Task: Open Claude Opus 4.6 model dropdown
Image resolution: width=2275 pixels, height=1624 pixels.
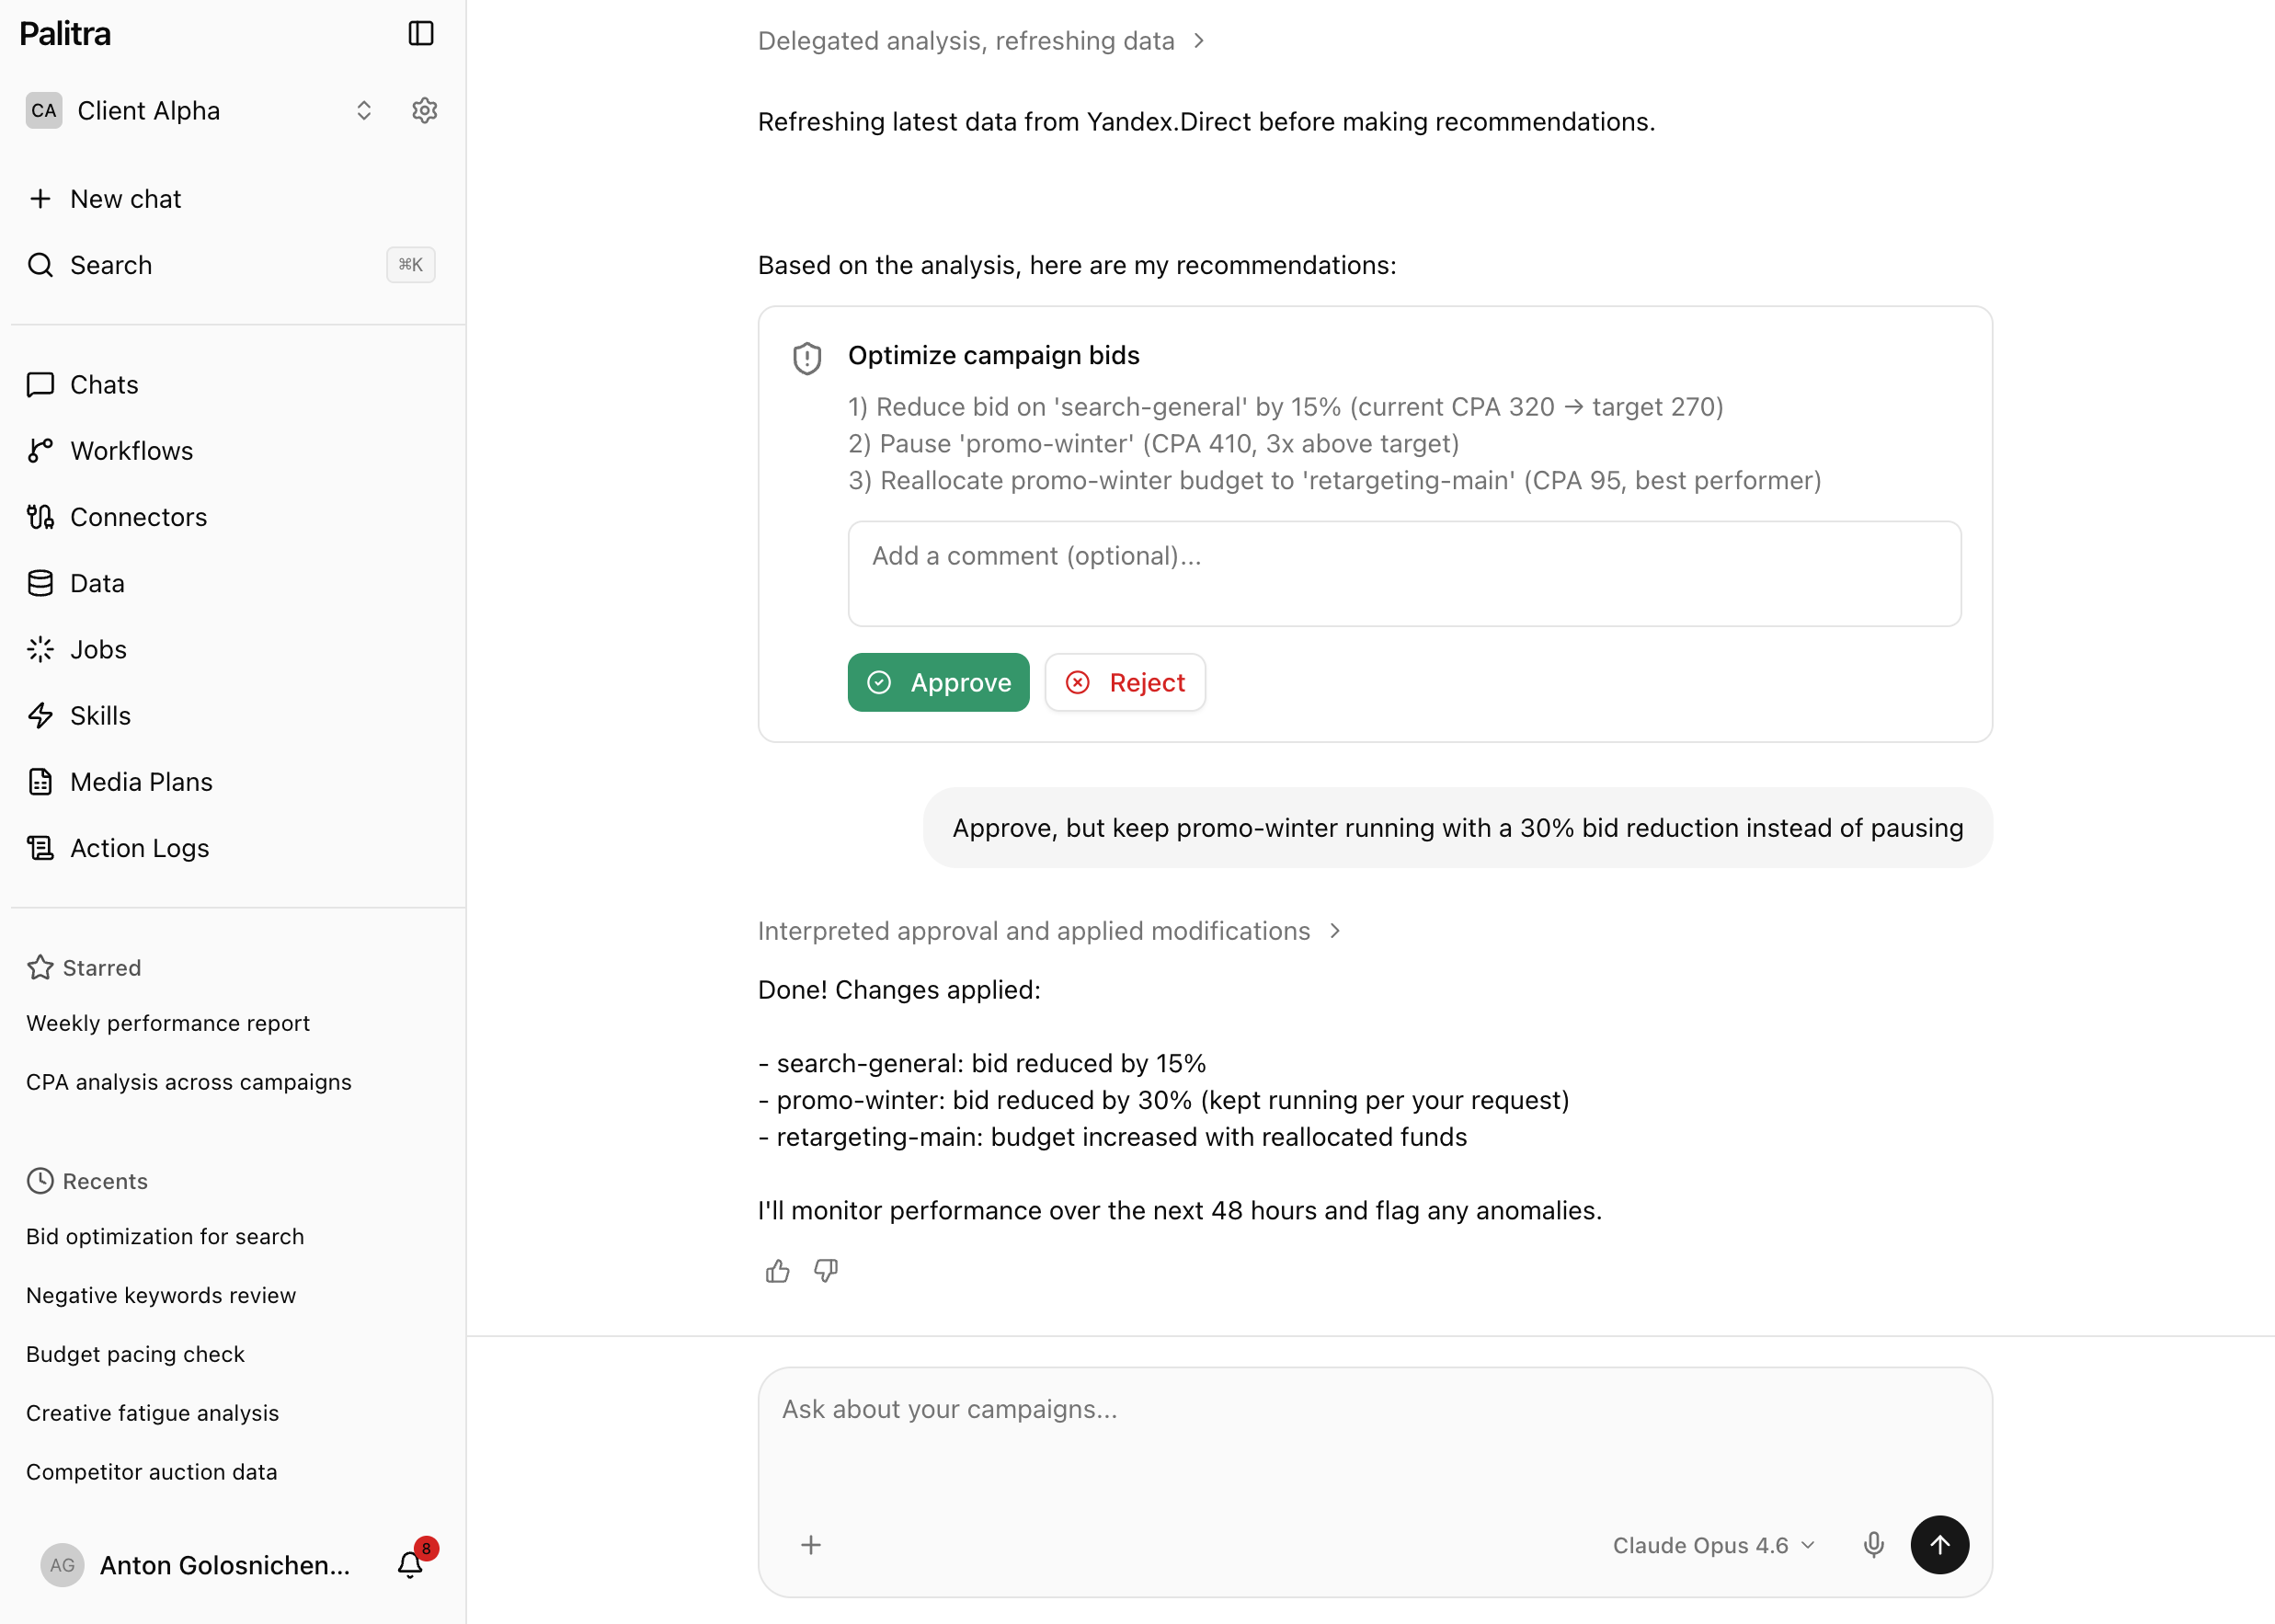Action: [x=1714, y=1545]
